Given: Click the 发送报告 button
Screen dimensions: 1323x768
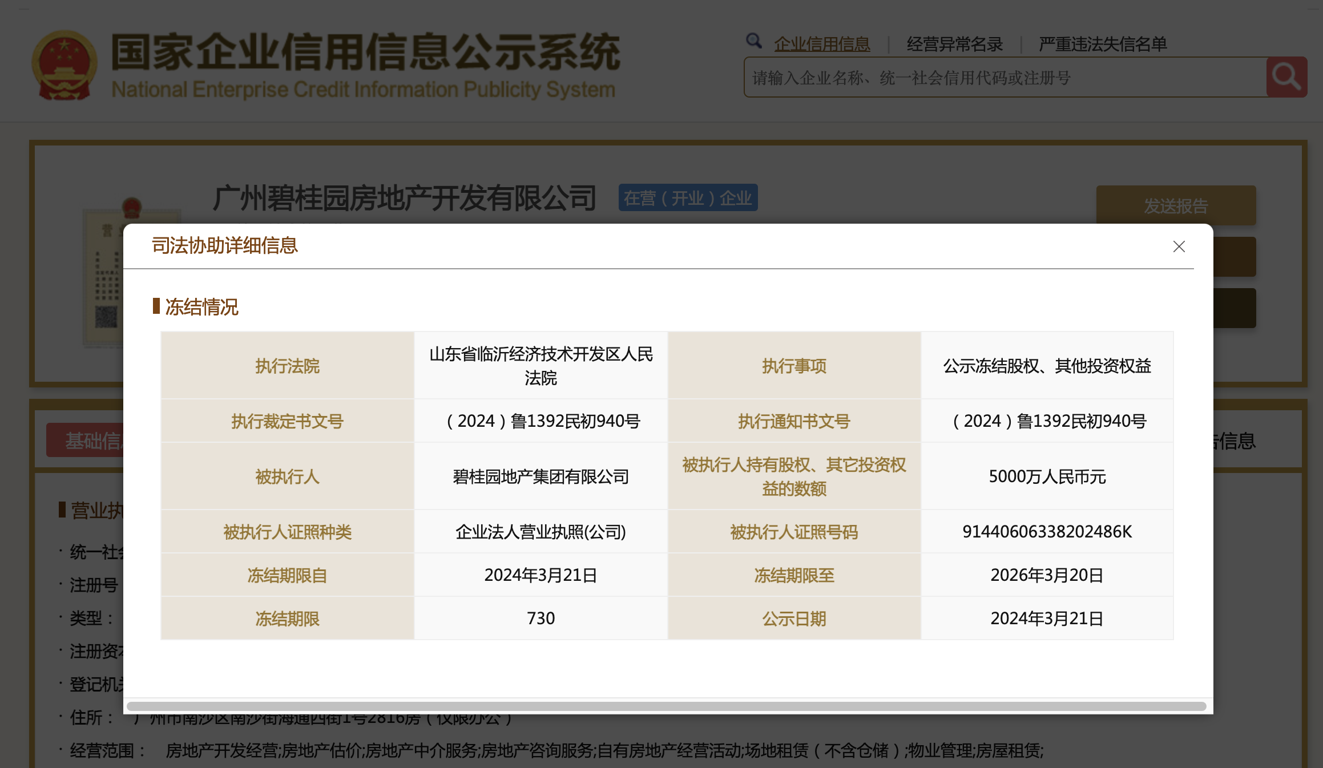Looking at the screenshot, I should [1176, 205].
